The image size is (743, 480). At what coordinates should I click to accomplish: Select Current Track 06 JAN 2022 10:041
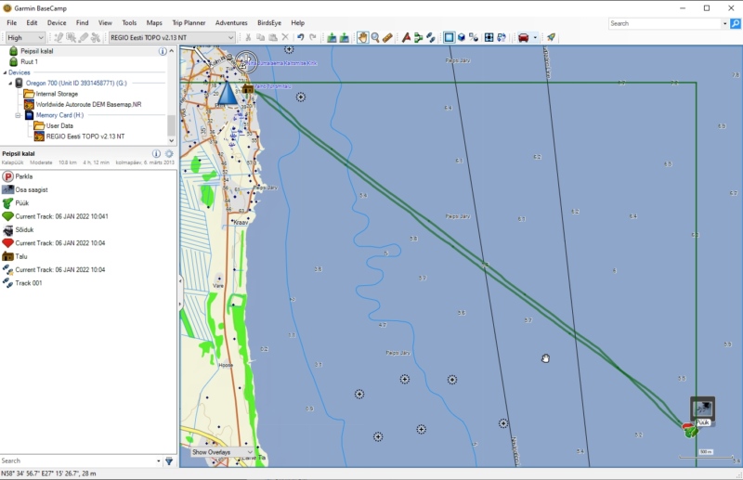[x=61, y=216]
